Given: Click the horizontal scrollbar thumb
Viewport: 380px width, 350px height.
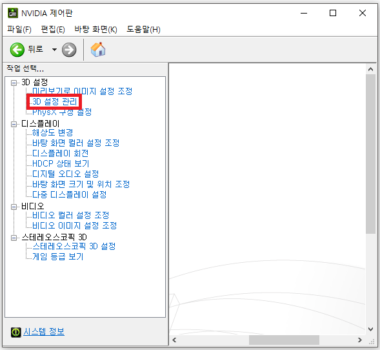Looking at the screenshot, I should tap(284, 340).
